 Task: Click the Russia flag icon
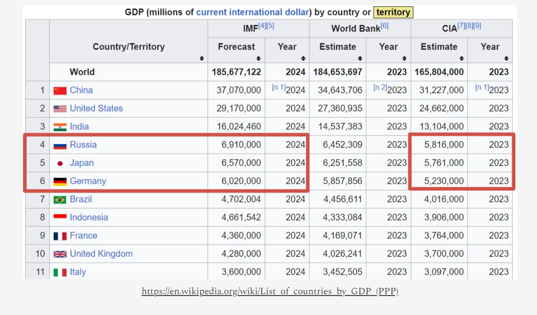(60, 145)
